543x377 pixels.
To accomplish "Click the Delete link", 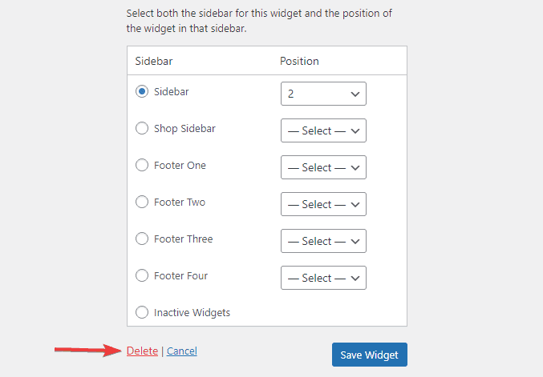I will tap(143, 351).
